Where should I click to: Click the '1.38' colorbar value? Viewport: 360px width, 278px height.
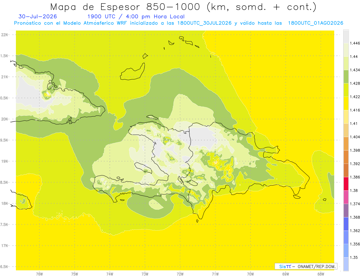pos(354,190)
